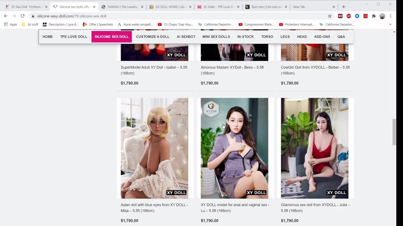Bookmark this page with the star icon
This screenshot has height=226, width=403.
coord(330,16)
